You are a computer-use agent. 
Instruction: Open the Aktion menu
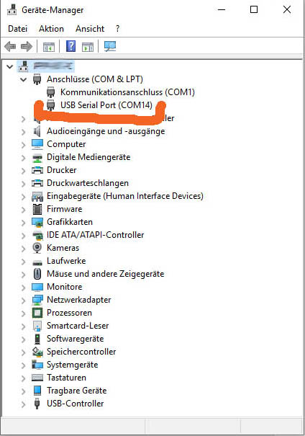click(51, 29)
